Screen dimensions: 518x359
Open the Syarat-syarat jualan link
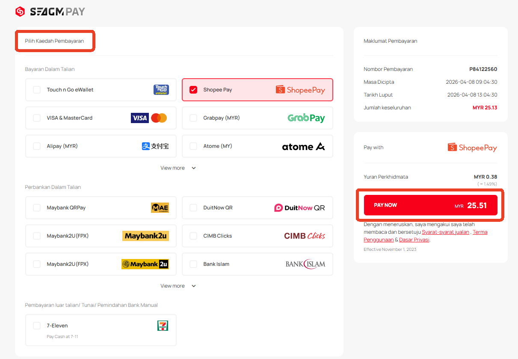click(x=445, y=232)
